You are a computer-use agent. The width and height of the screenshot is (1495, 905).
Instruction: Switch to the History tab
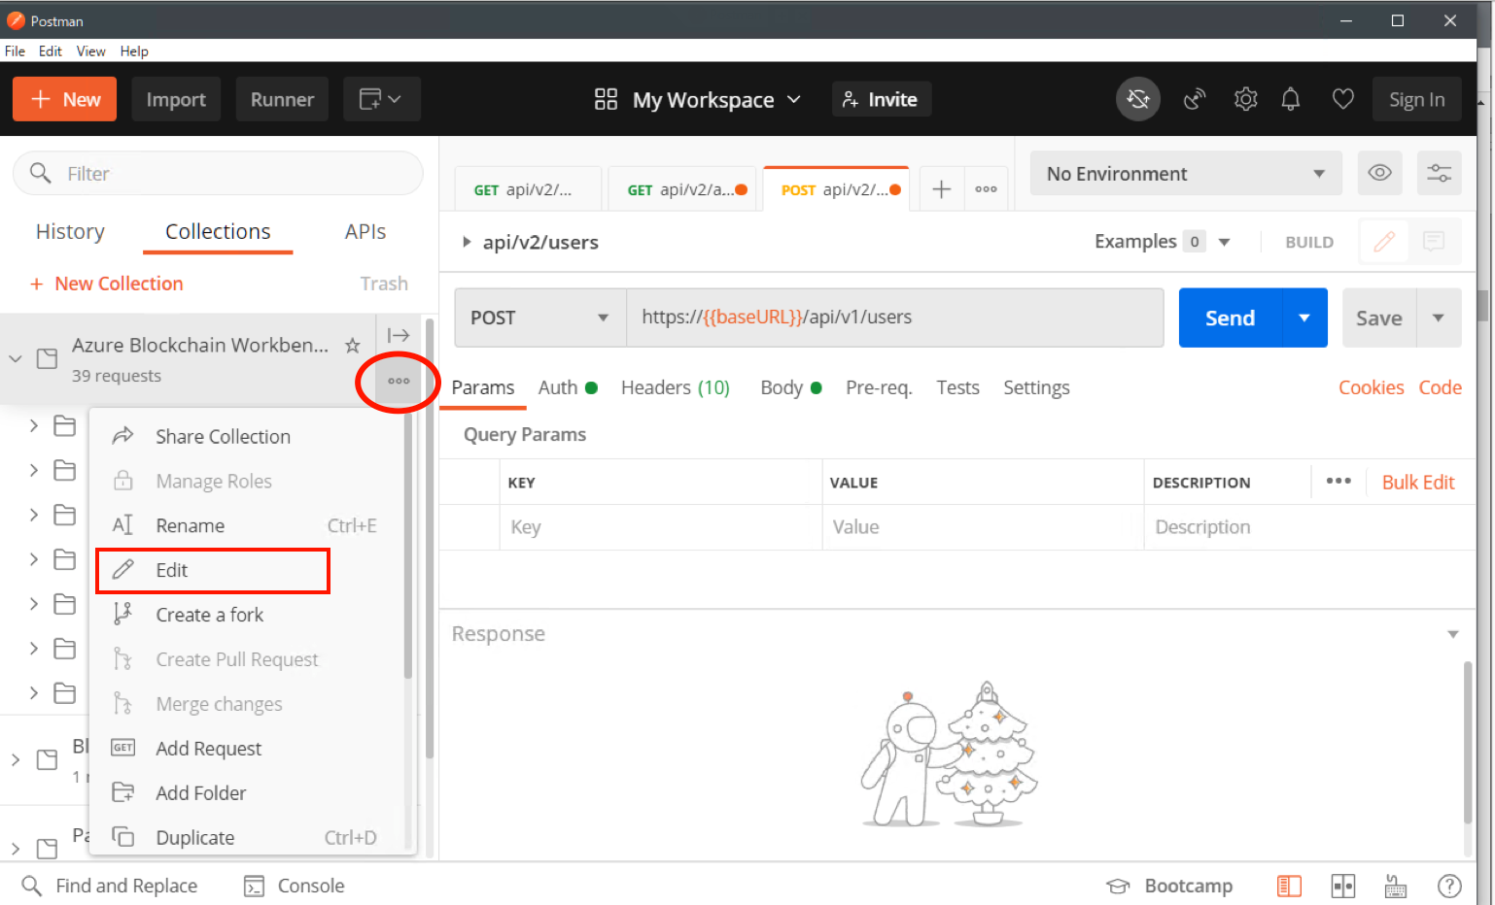[x=70, y=231]
